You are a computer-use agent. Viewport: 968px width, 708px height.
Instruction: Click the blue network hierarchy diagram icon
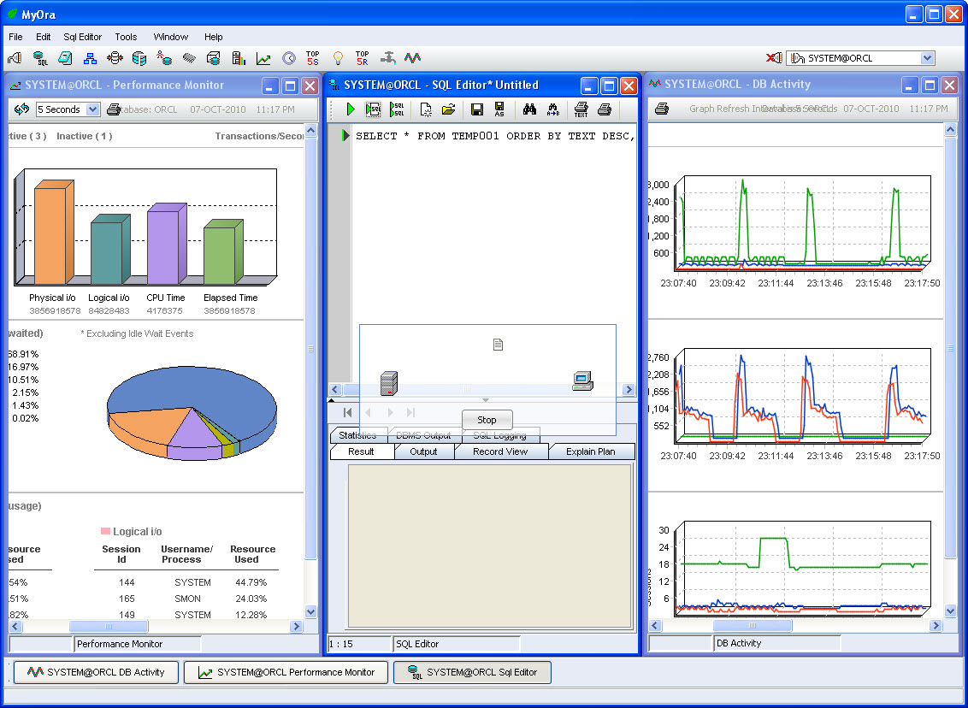tap(90, 58)
